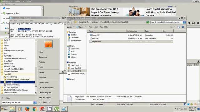The image size is (200, 112).
Task: Open Help and Support
Action: pyautogui.click(x=45, y=97)
